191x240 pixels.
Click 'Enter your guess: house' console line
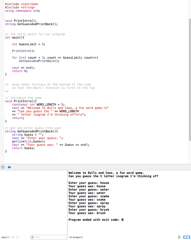click(x=89, y=183)
